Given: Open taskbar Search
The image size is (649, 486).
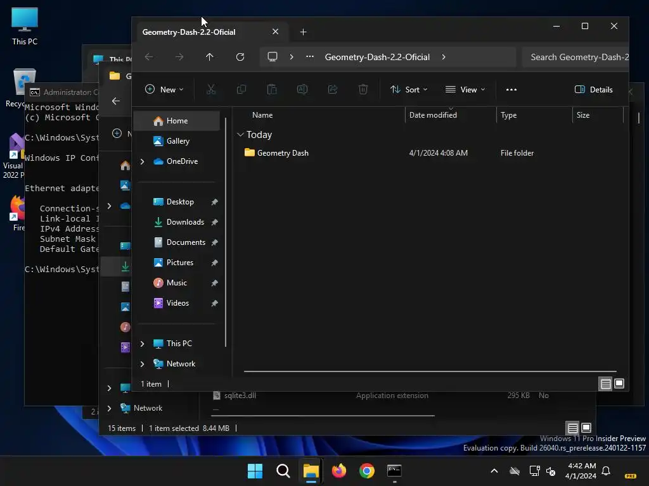Looking at the screenshot, I should coord(283,471).
